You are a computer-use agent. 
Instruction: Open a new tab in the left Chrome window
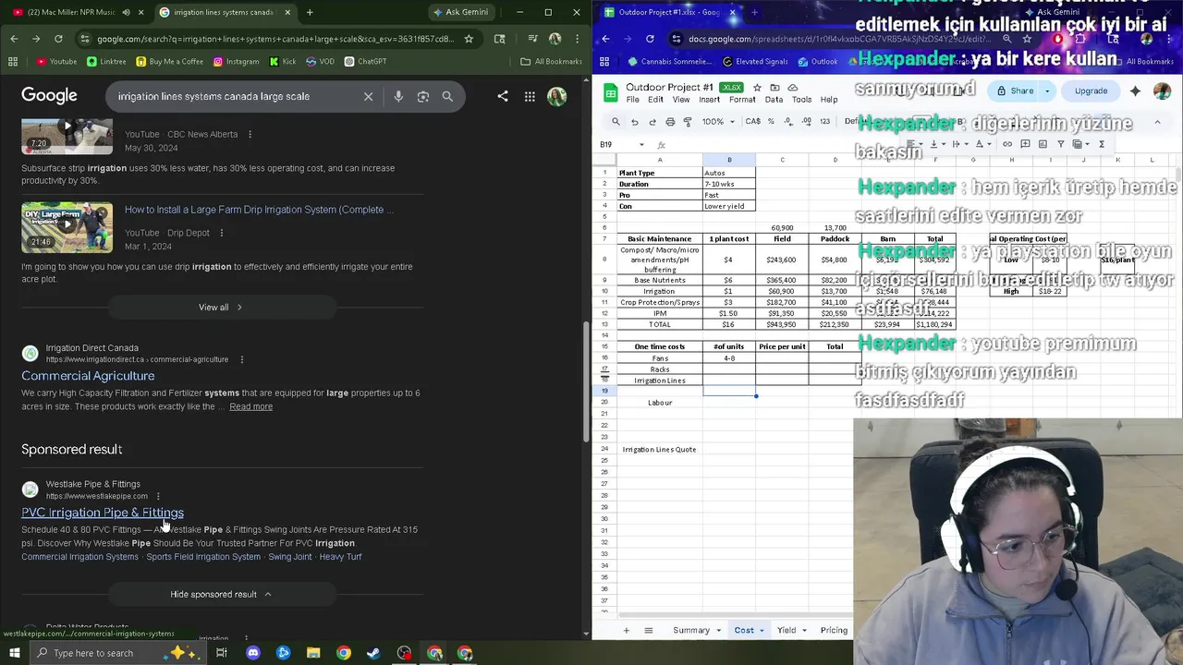310,12
